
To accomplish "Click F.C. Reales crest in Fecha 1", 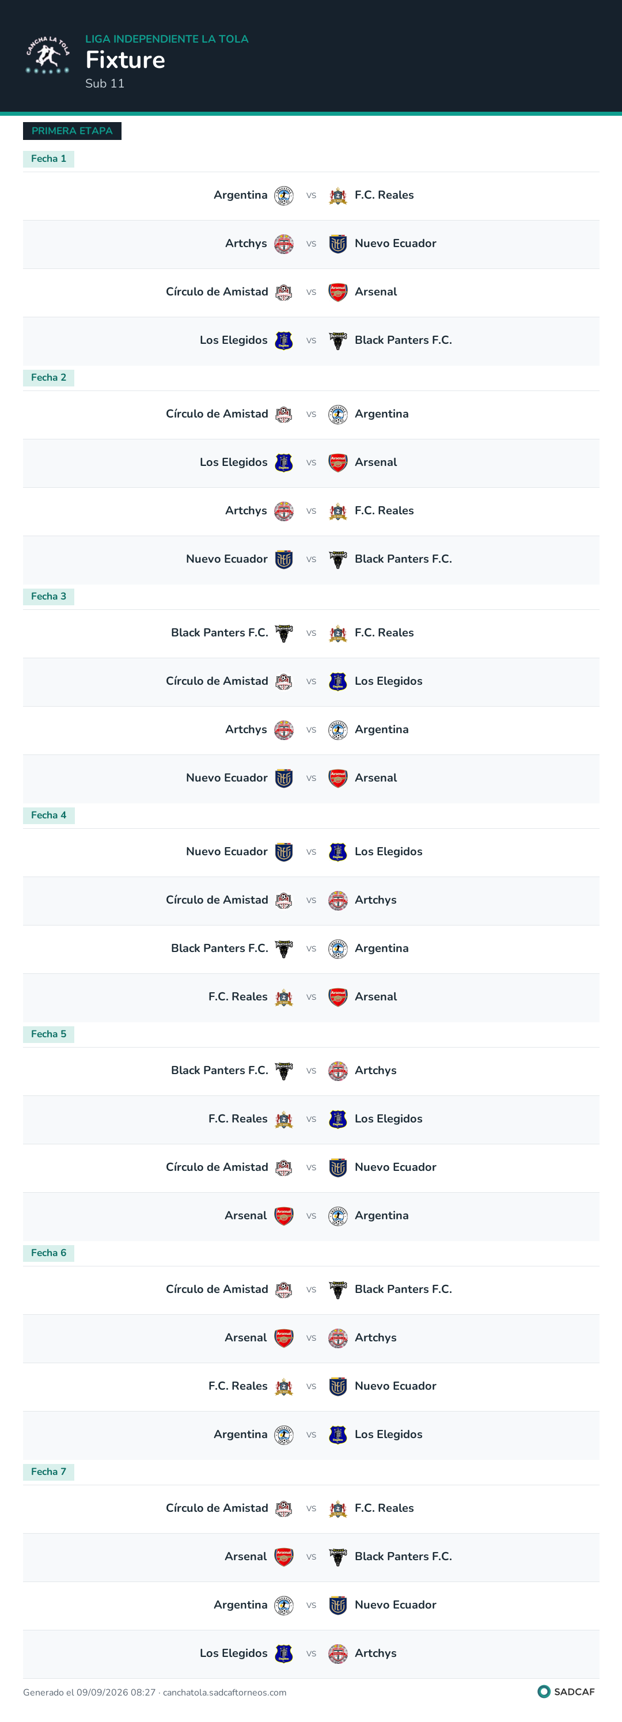I will (x=337, y=196).
